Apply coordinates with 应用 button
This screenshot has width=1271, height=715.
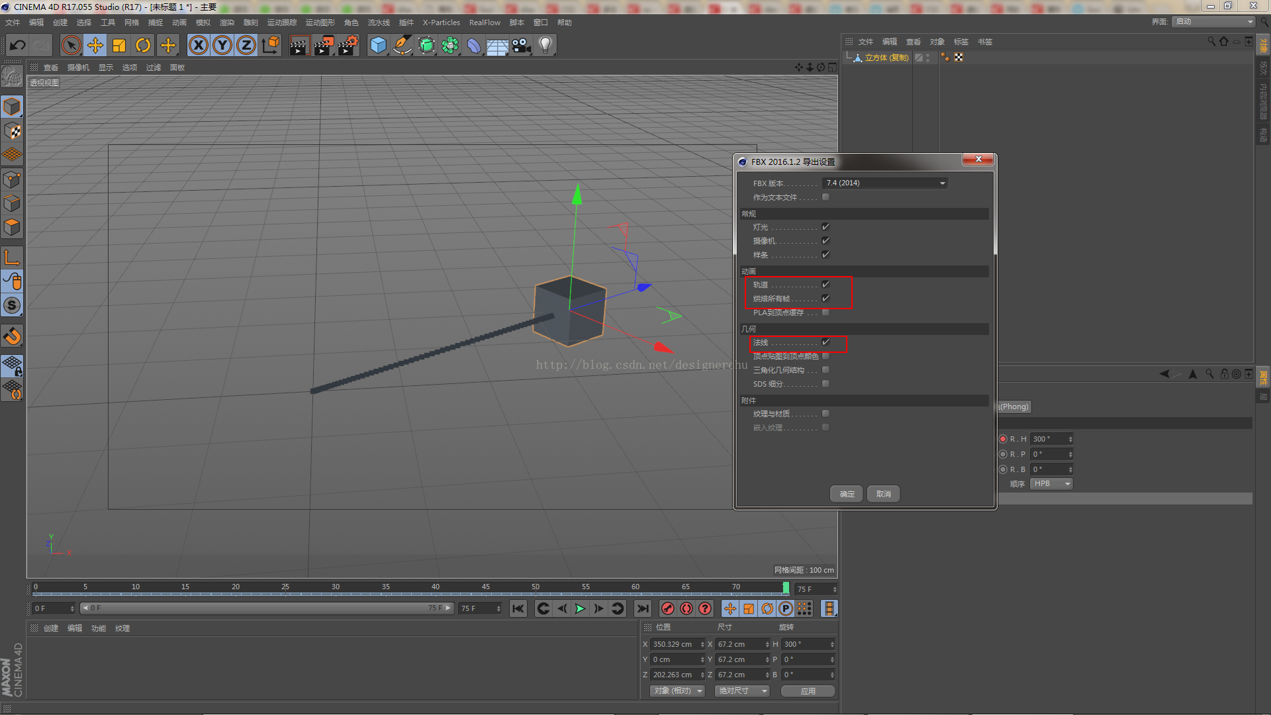808,691
